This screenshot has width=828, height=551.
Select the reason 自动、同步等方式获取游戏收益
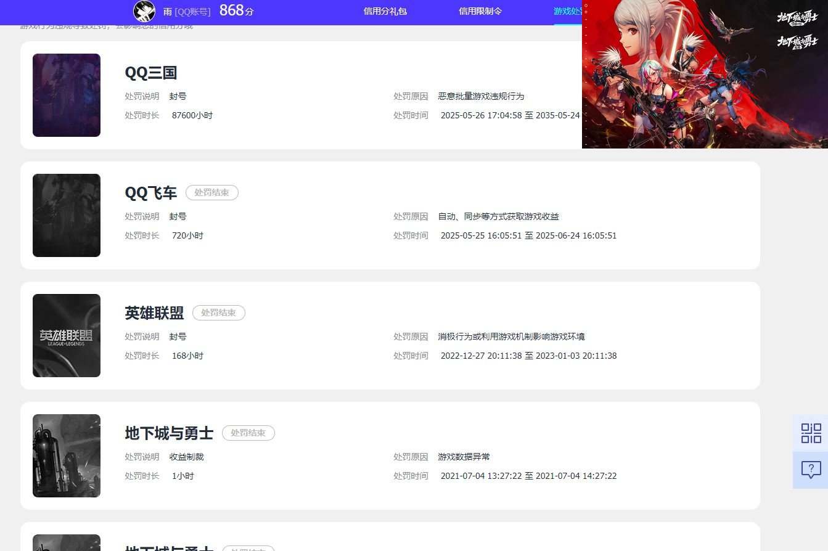499,216
